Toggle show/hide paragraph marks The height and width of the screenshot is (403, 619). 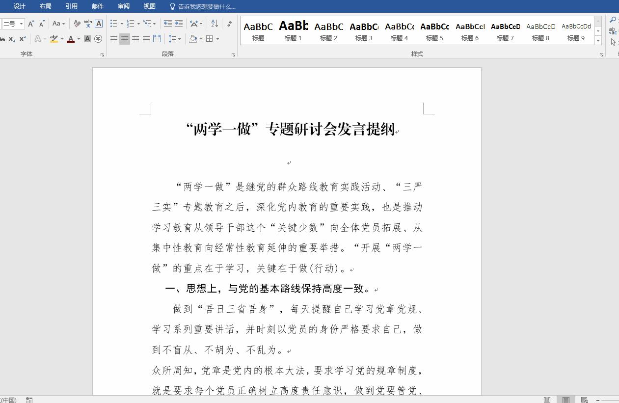pos(229,24)
